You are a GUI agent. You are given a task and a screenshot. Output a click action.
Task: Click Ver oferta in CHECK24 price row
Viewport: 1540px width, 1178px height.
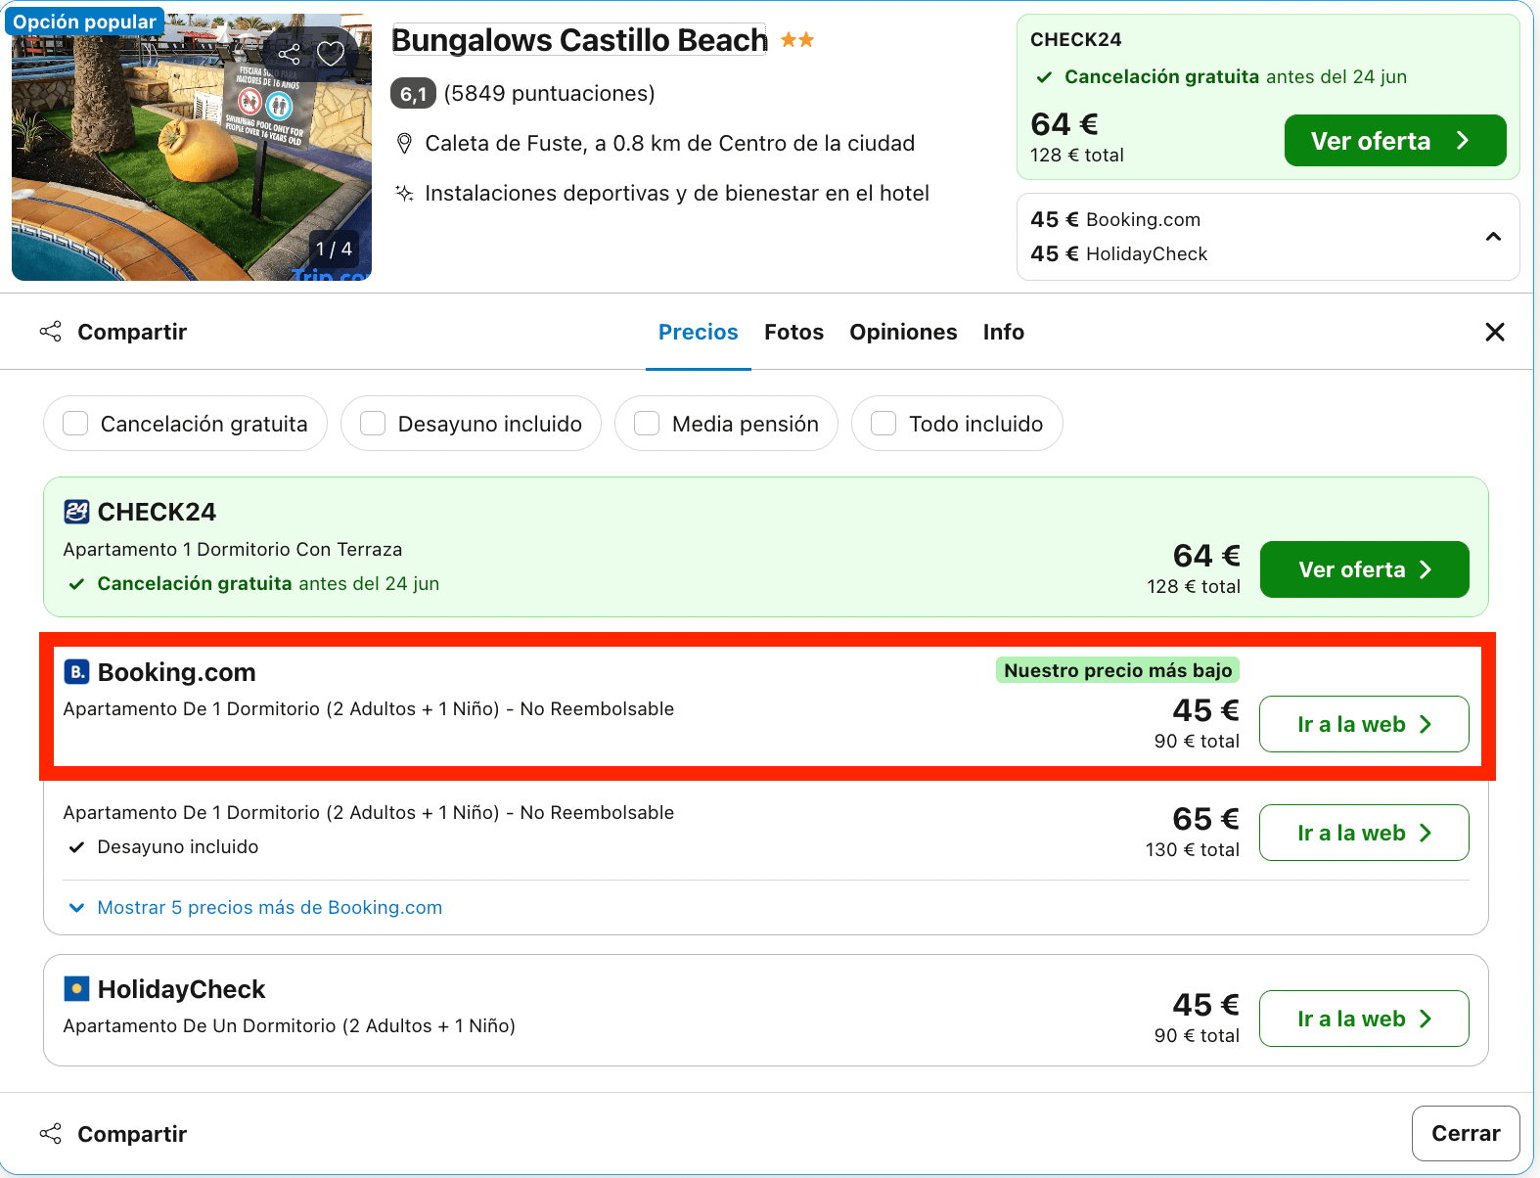(x=1365, y=569)
